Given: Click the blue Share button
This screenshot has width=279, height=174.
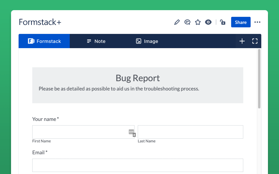Looking at the screenshot, I should [241, 22].
